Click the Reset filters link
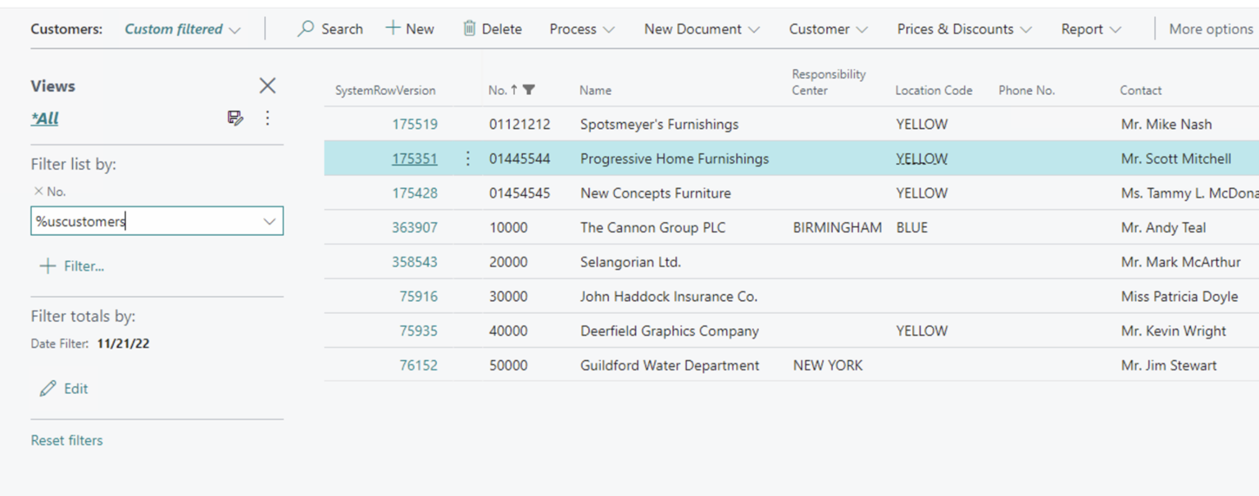This screenshot has height=496, width=1259. [x=66, y=440]
